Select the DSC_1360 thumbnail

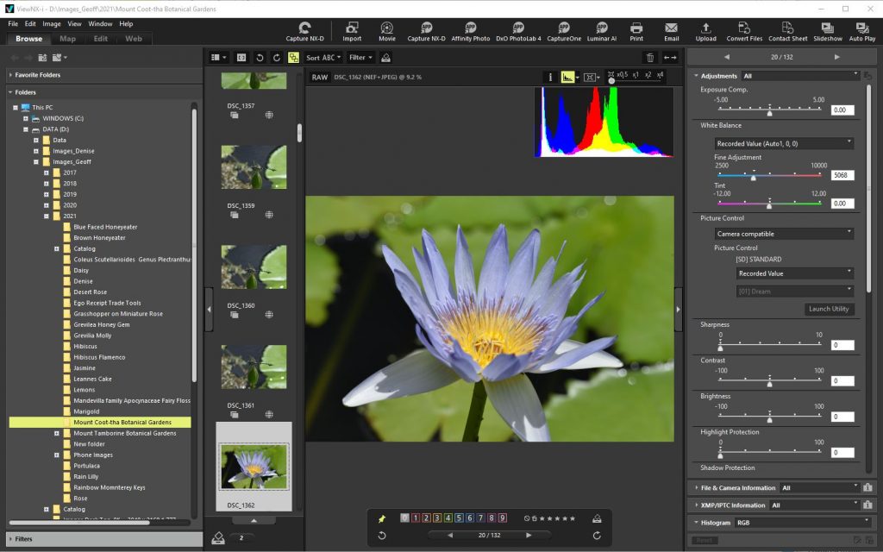pyautogui.click(x=254, y=266)
